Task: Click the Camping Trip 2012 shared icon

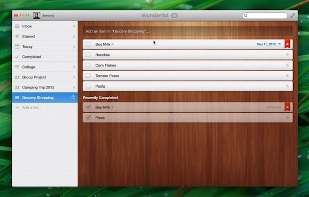Action: click(x=17, y=87)
